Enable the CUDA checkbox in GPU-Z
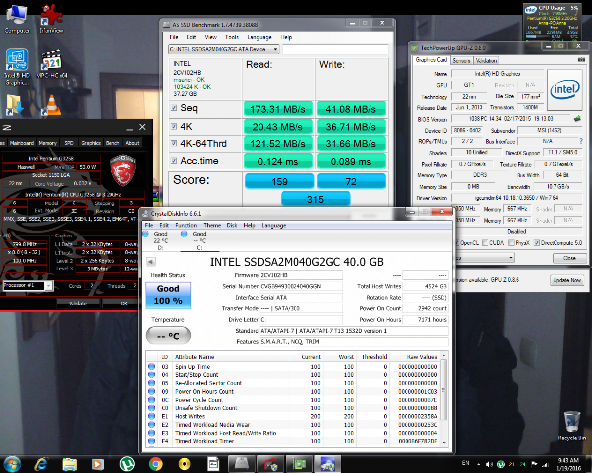The height and width of the screenshot is (473, 592). 485,243
